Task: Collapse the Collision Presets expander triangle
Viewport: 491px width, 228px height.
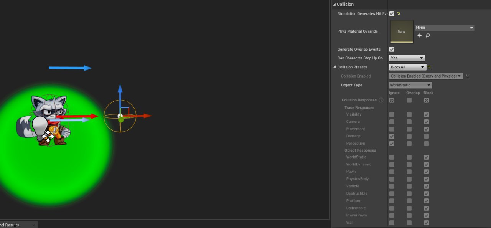Action: 334,67
